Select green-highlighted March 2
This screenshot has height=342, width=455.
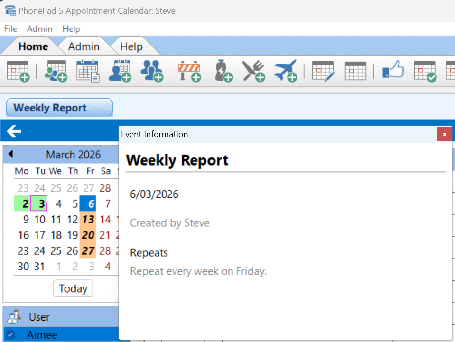[x=22, y=203]
